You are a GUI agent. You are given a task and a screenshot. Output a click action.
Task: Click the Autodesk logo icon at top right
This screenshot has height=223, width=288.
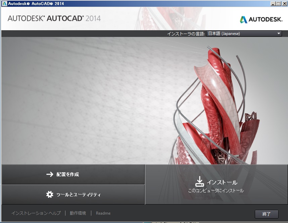click(x=243, y=19)
